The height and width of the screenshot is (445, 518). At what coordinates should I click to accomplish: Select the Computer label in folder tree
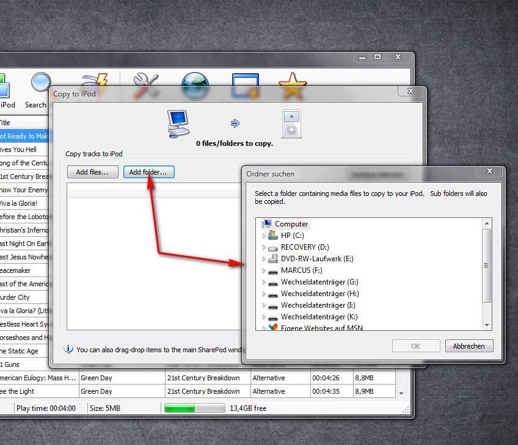coord(291,224)
